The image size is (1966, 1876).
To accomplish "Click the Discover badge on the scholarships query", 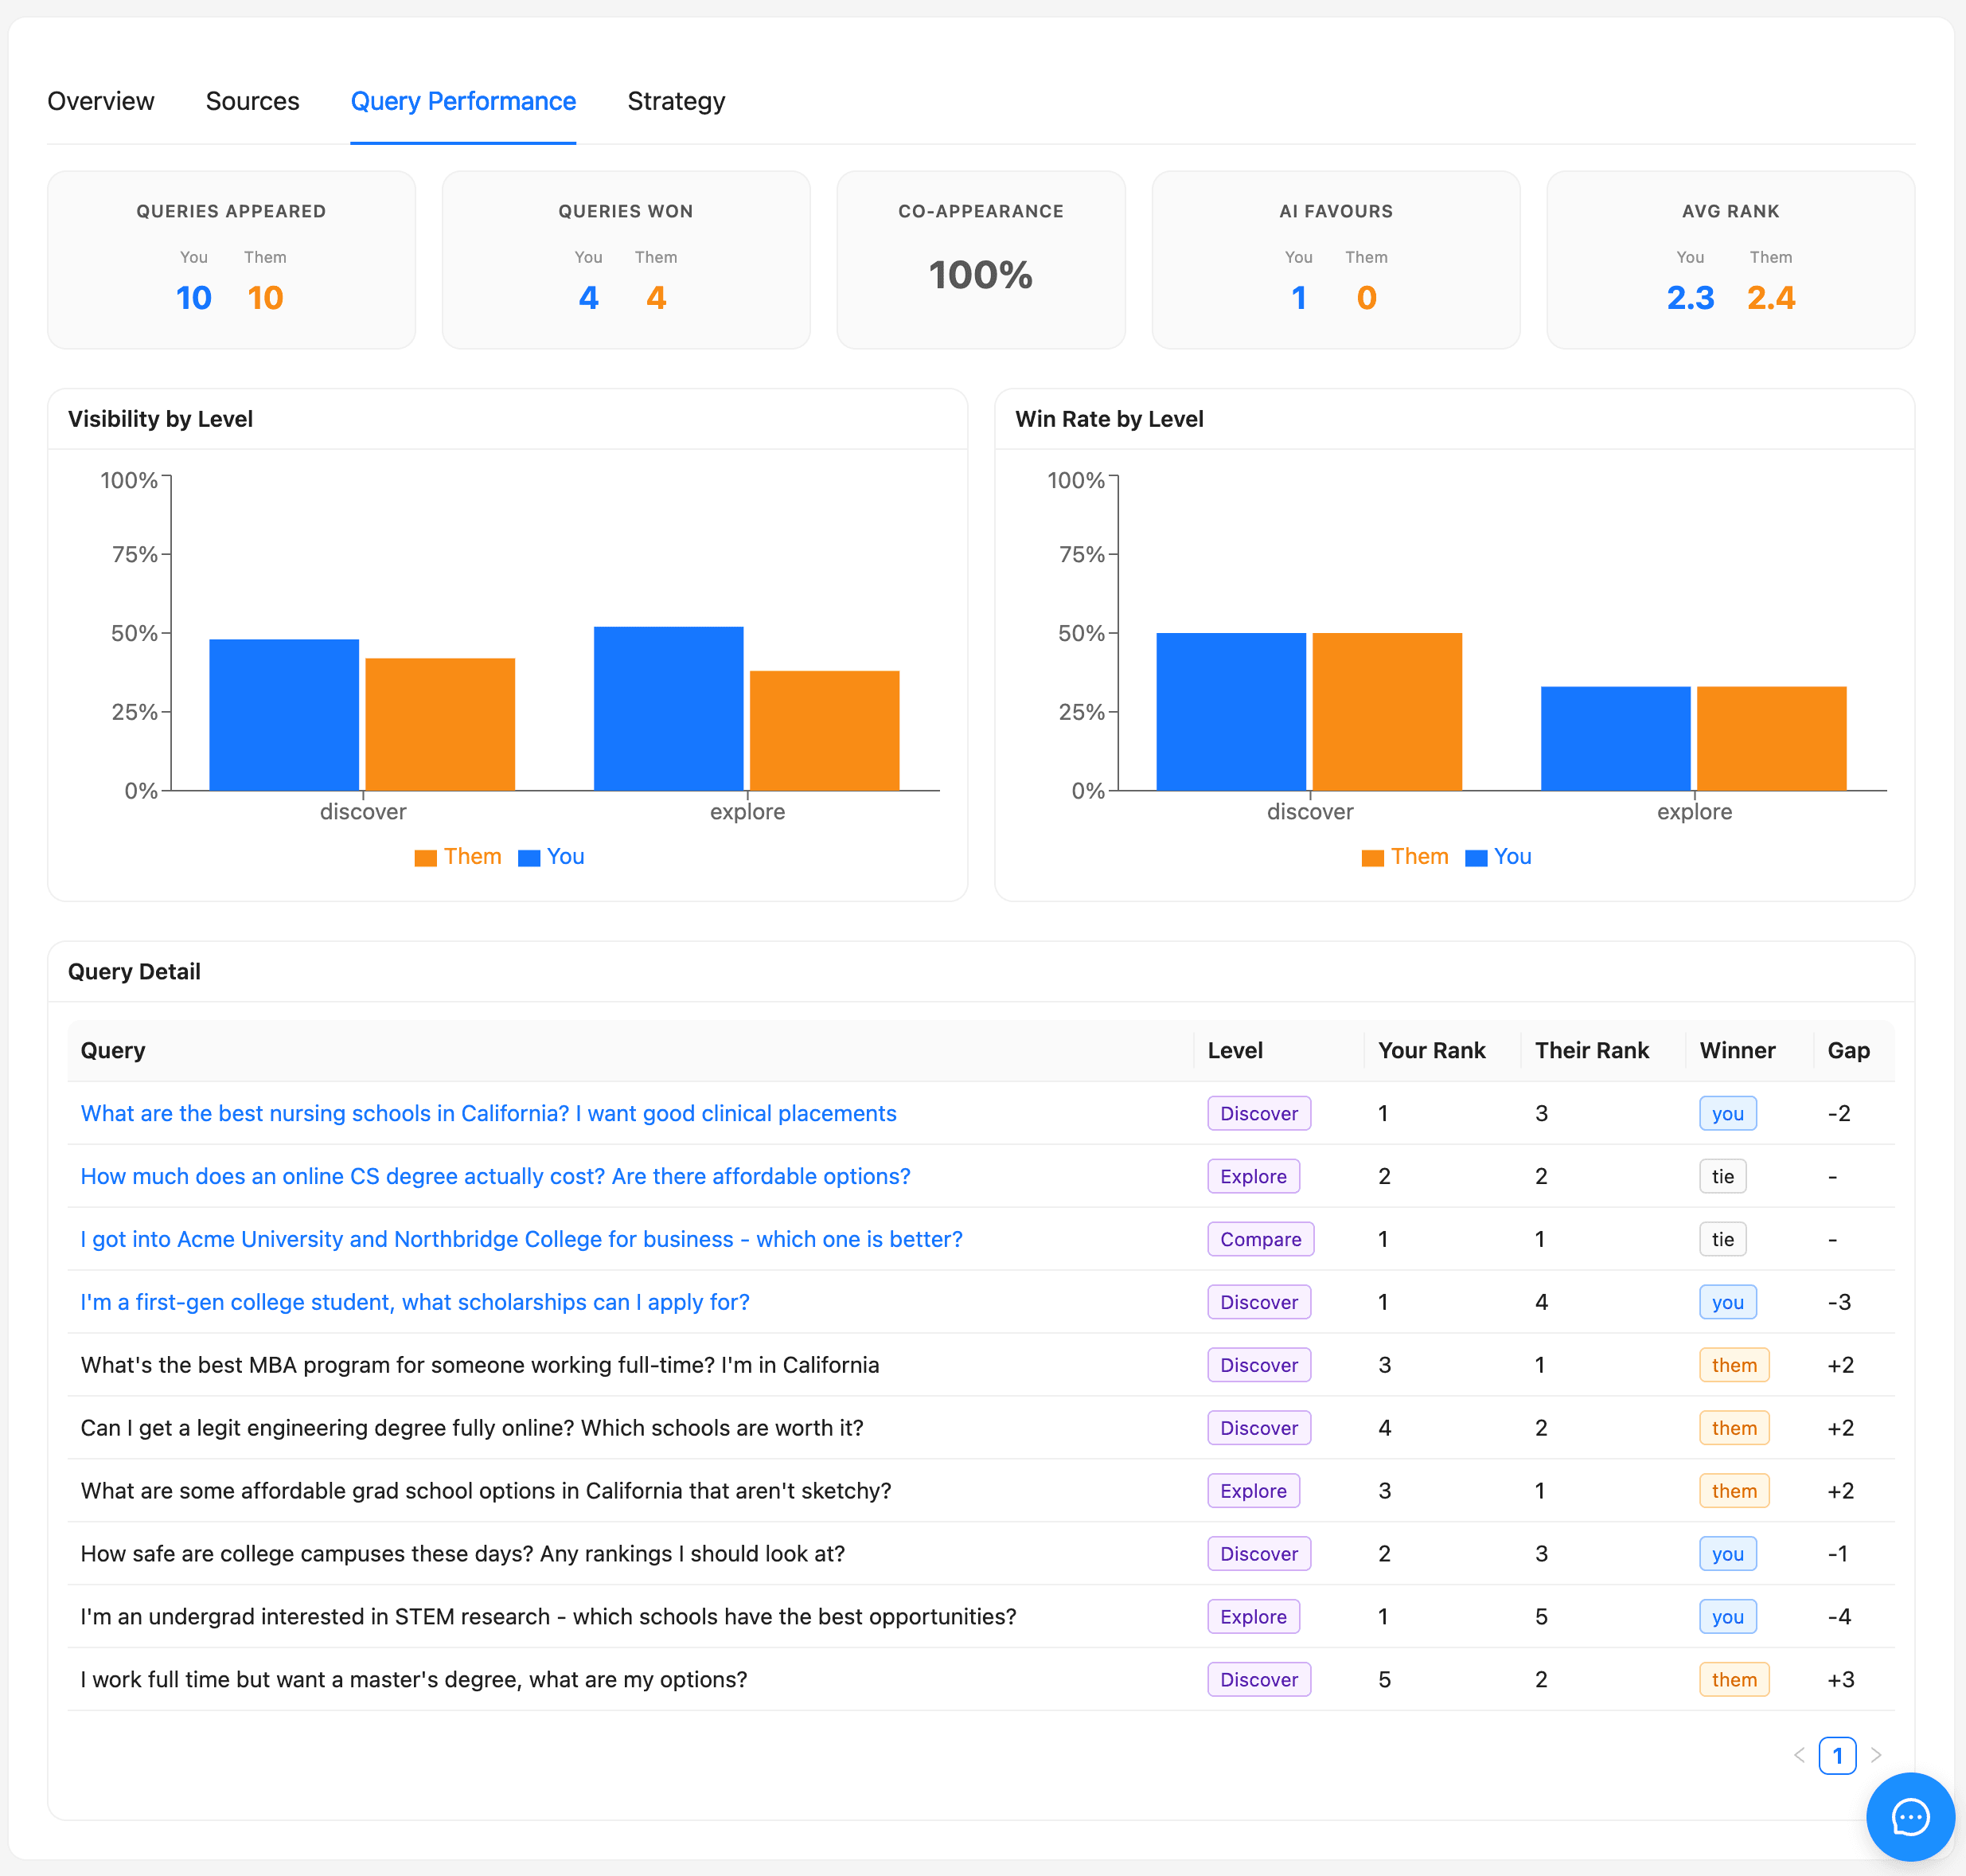I will [x=1258, y=1302].
